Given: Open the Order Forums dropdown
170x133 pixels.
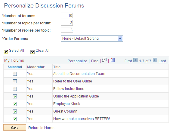Looking at the screenshot, I should pyautogui.click(x=92, y=39).
